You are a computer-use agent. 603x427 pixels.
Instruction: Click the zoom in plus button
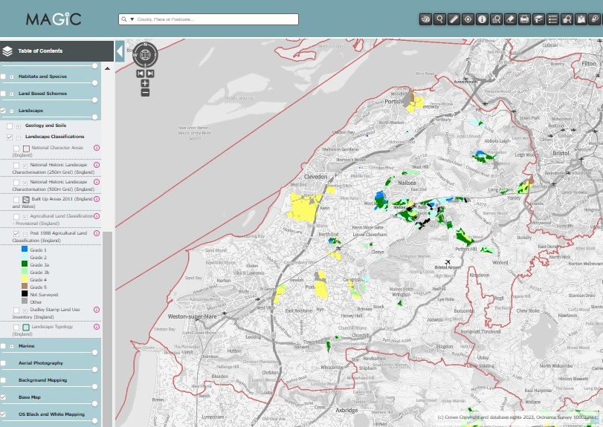(x=145, y=83)
